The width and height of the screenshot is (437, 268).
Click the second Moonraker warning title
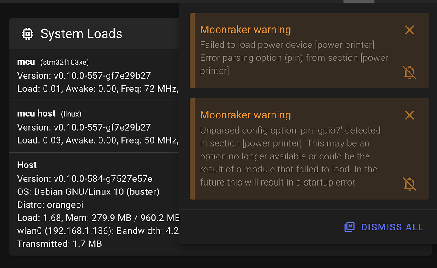pos(245,115)
